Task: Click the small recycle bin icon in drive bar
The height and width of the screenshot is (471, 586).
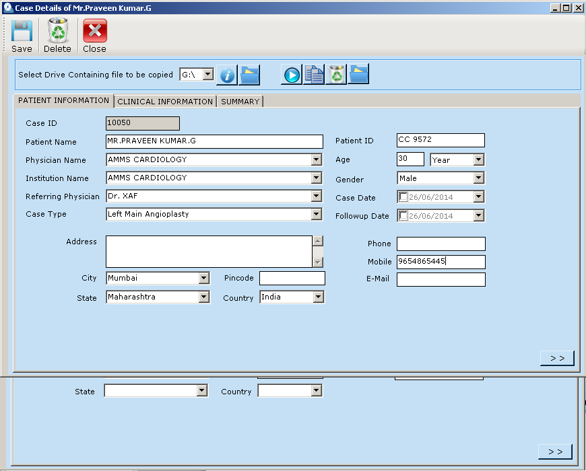Action: (x=336, y=75)
